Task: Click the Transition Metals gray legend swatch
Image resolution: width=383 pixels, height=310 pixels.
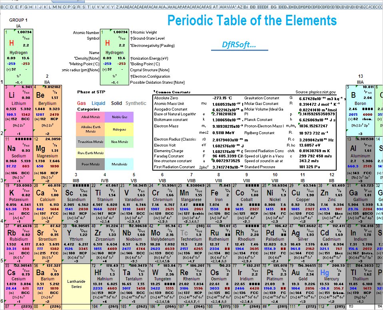Action: pos(90,142)
